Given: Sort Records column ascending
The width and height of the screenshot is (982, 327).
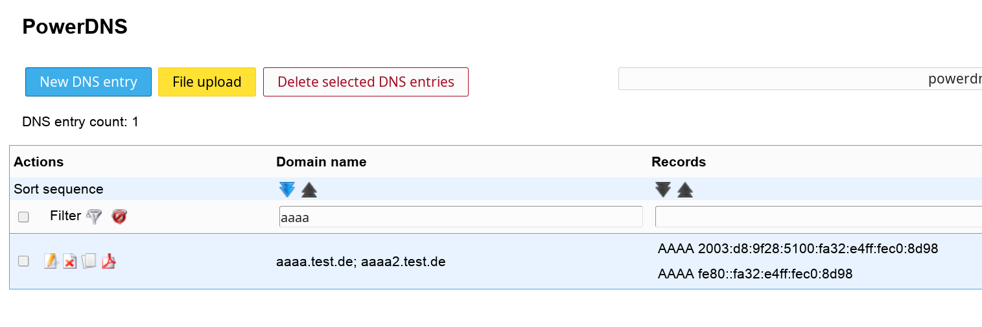Looking at the screenshot, I should pos(685,190).
